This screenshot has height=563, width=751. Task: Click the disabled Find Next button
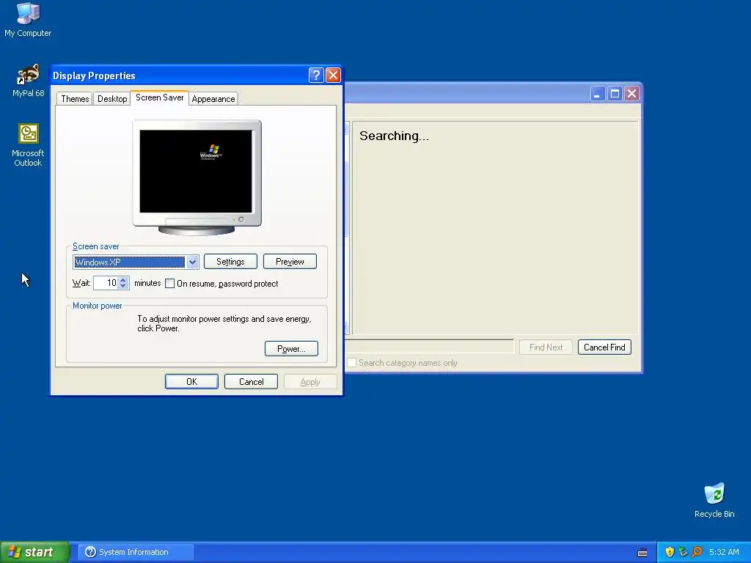(x=546, y=347)
